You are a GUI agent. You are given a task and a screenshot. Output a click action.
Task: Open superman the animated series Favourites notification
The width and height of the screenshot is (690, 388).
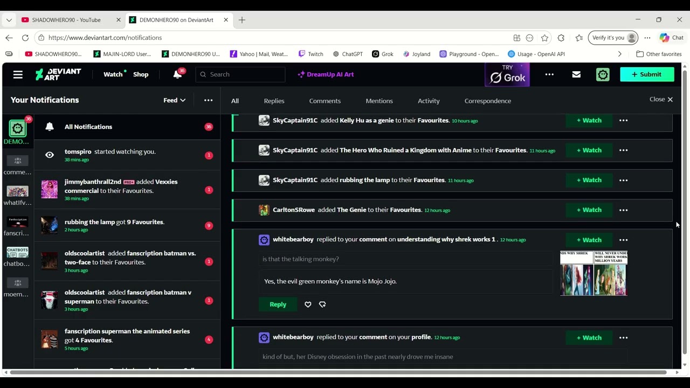pyautogui.click(x=127, y=339)
